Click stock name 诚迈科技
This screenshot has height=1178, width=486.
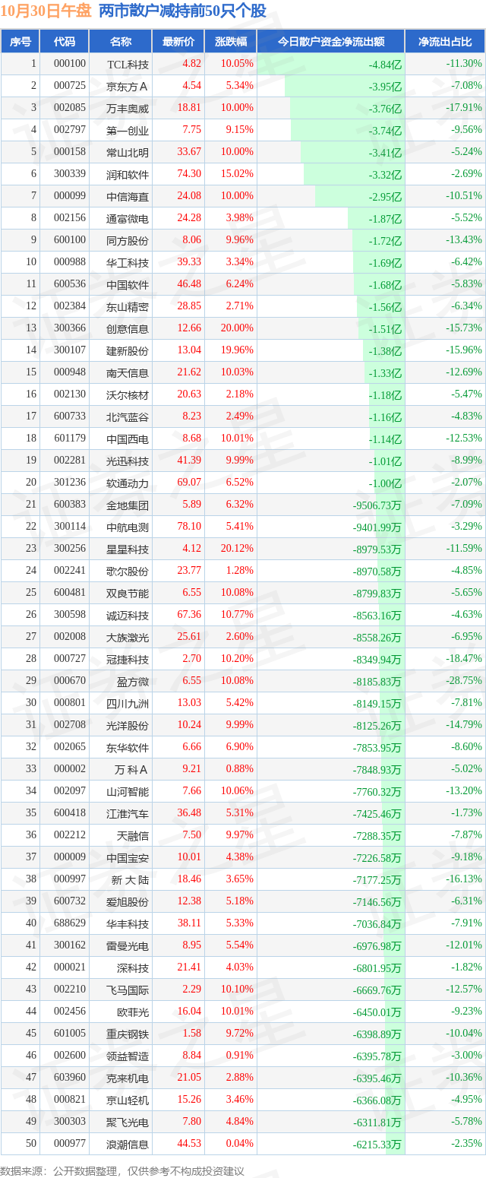[128, 615]
